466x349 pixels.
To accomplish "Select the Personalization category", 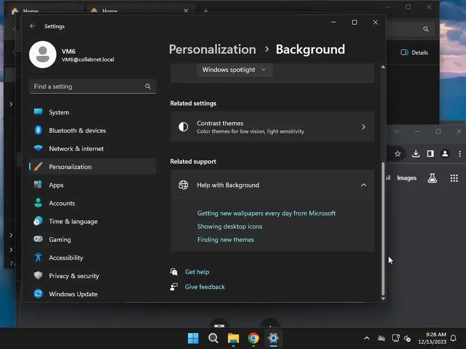I will [93, 167].
